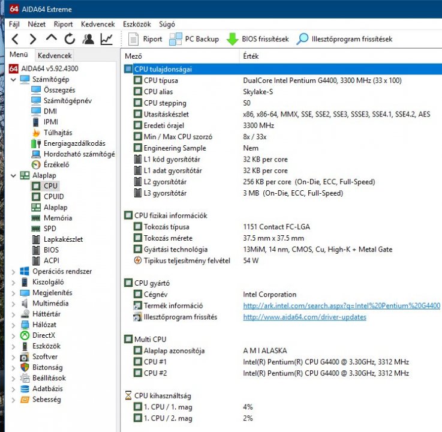Image resolution: width=442 pixels, height=432 pixels.
Task: Open the aida64.com driver-updates link
Action: [305, 317]
